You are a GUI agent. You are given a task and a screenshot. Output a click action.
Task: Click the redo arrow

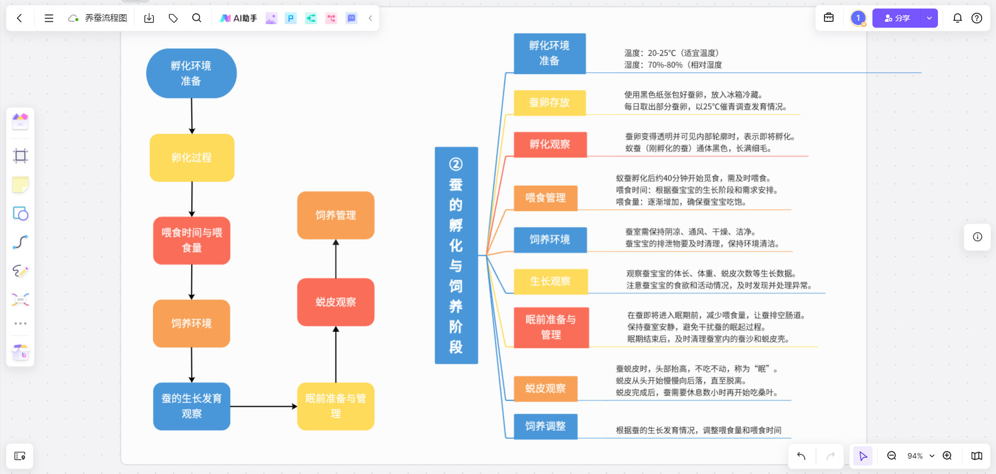(830, 456)
